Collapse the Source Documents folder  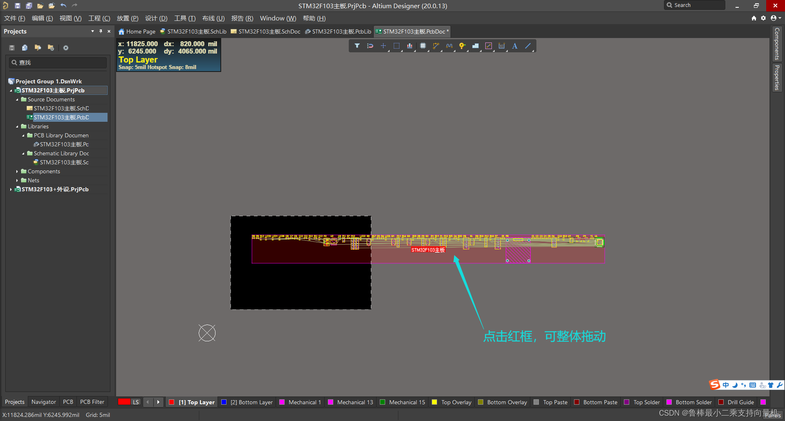[17, 99]
